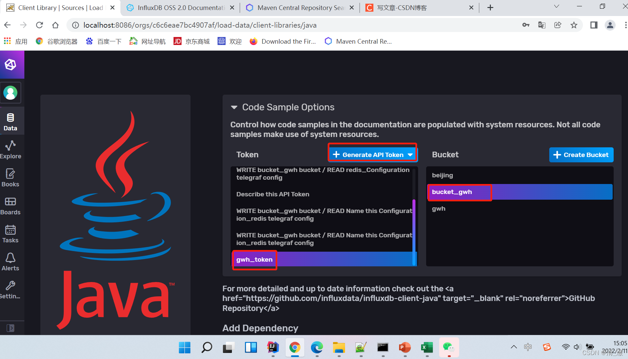Image resolution: width=628 pixels, height=359 pixels.
Task: Select the Describe this API Token entry
Action: [x=322, y=194]
